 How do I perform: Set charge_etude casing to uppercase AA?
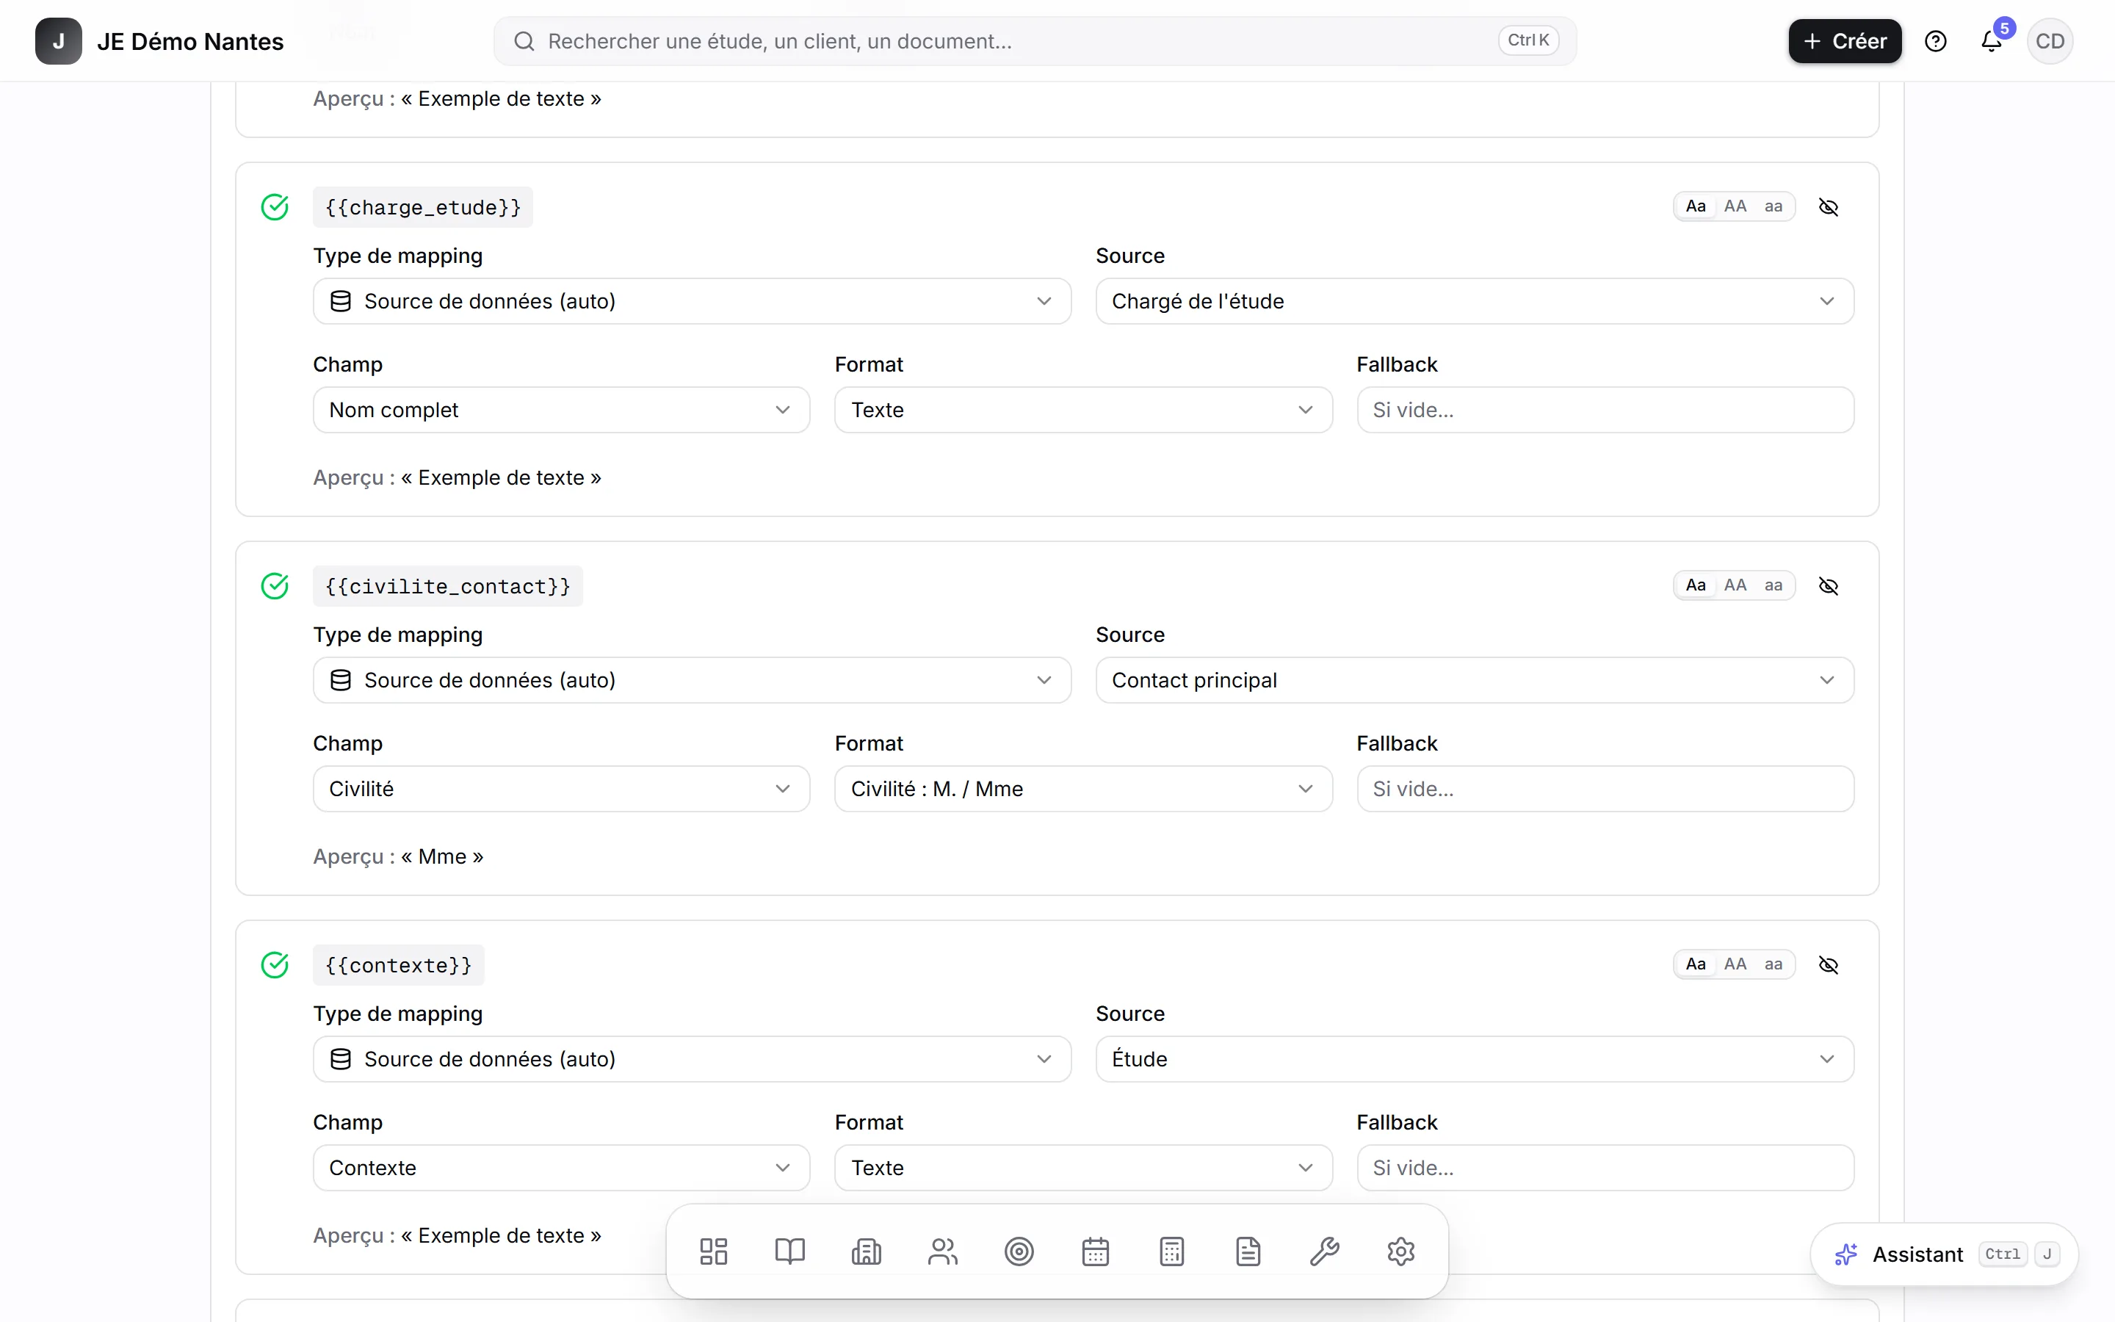point(1735,206)
